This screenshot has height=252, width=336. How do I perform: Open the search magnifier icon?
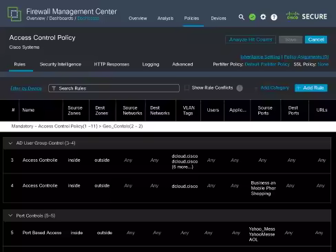click(241, 17)
